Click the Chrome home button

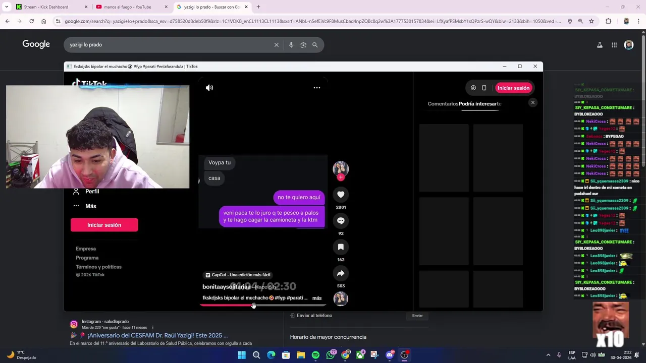44,21
